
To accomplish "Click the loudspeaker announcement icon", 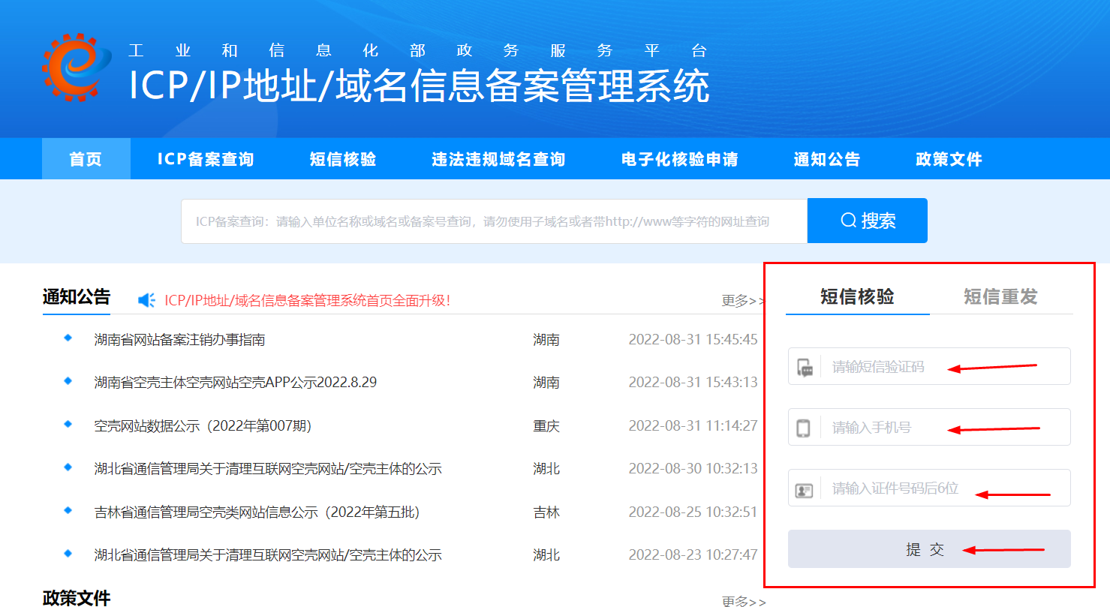I will point(146,300).
